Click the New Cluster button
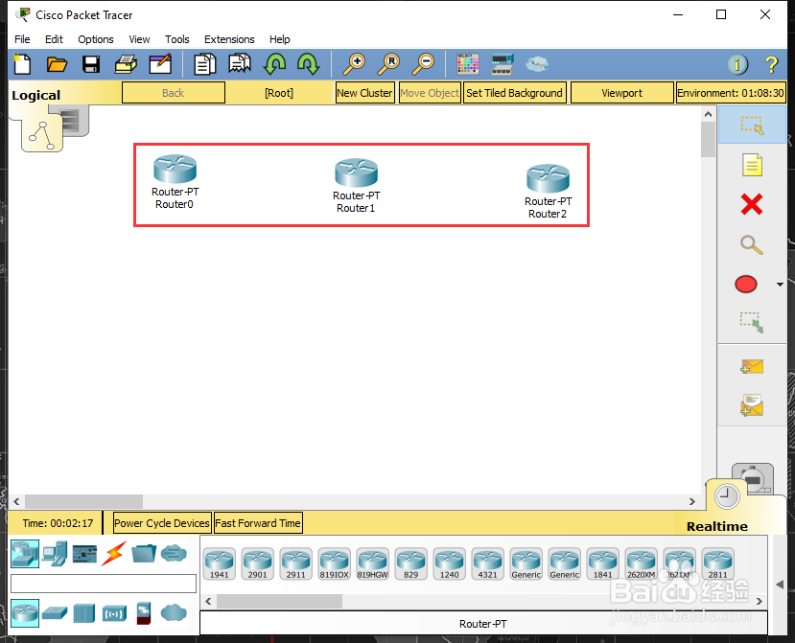Screen dimensions: 795x643 point(364,93)
